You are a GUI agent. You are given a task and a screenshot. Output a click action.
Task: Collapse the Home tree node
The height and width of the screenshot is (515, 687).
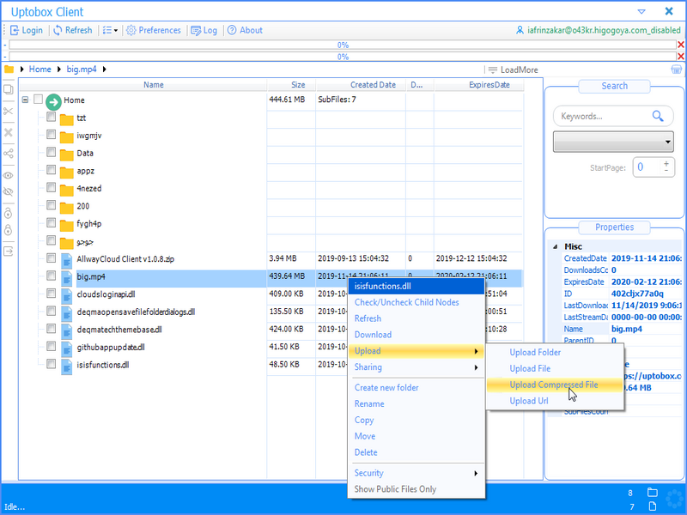point(26,100)
